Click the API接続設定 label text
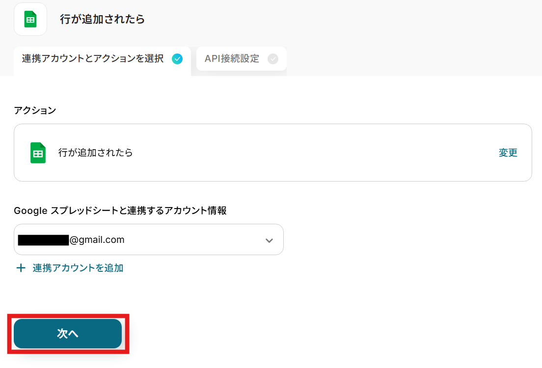Viewport: 542px width, 368px height. (x=232, y=59)
